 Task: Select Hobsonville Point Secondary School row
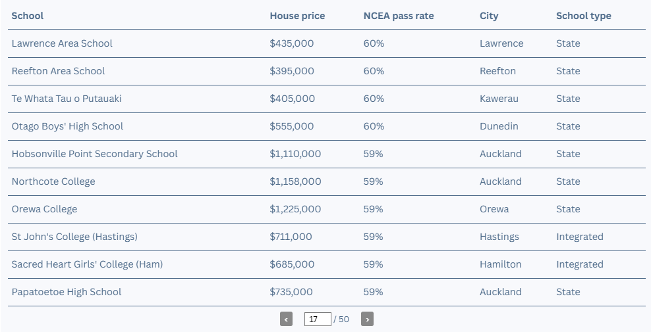[x=327, y=154]
